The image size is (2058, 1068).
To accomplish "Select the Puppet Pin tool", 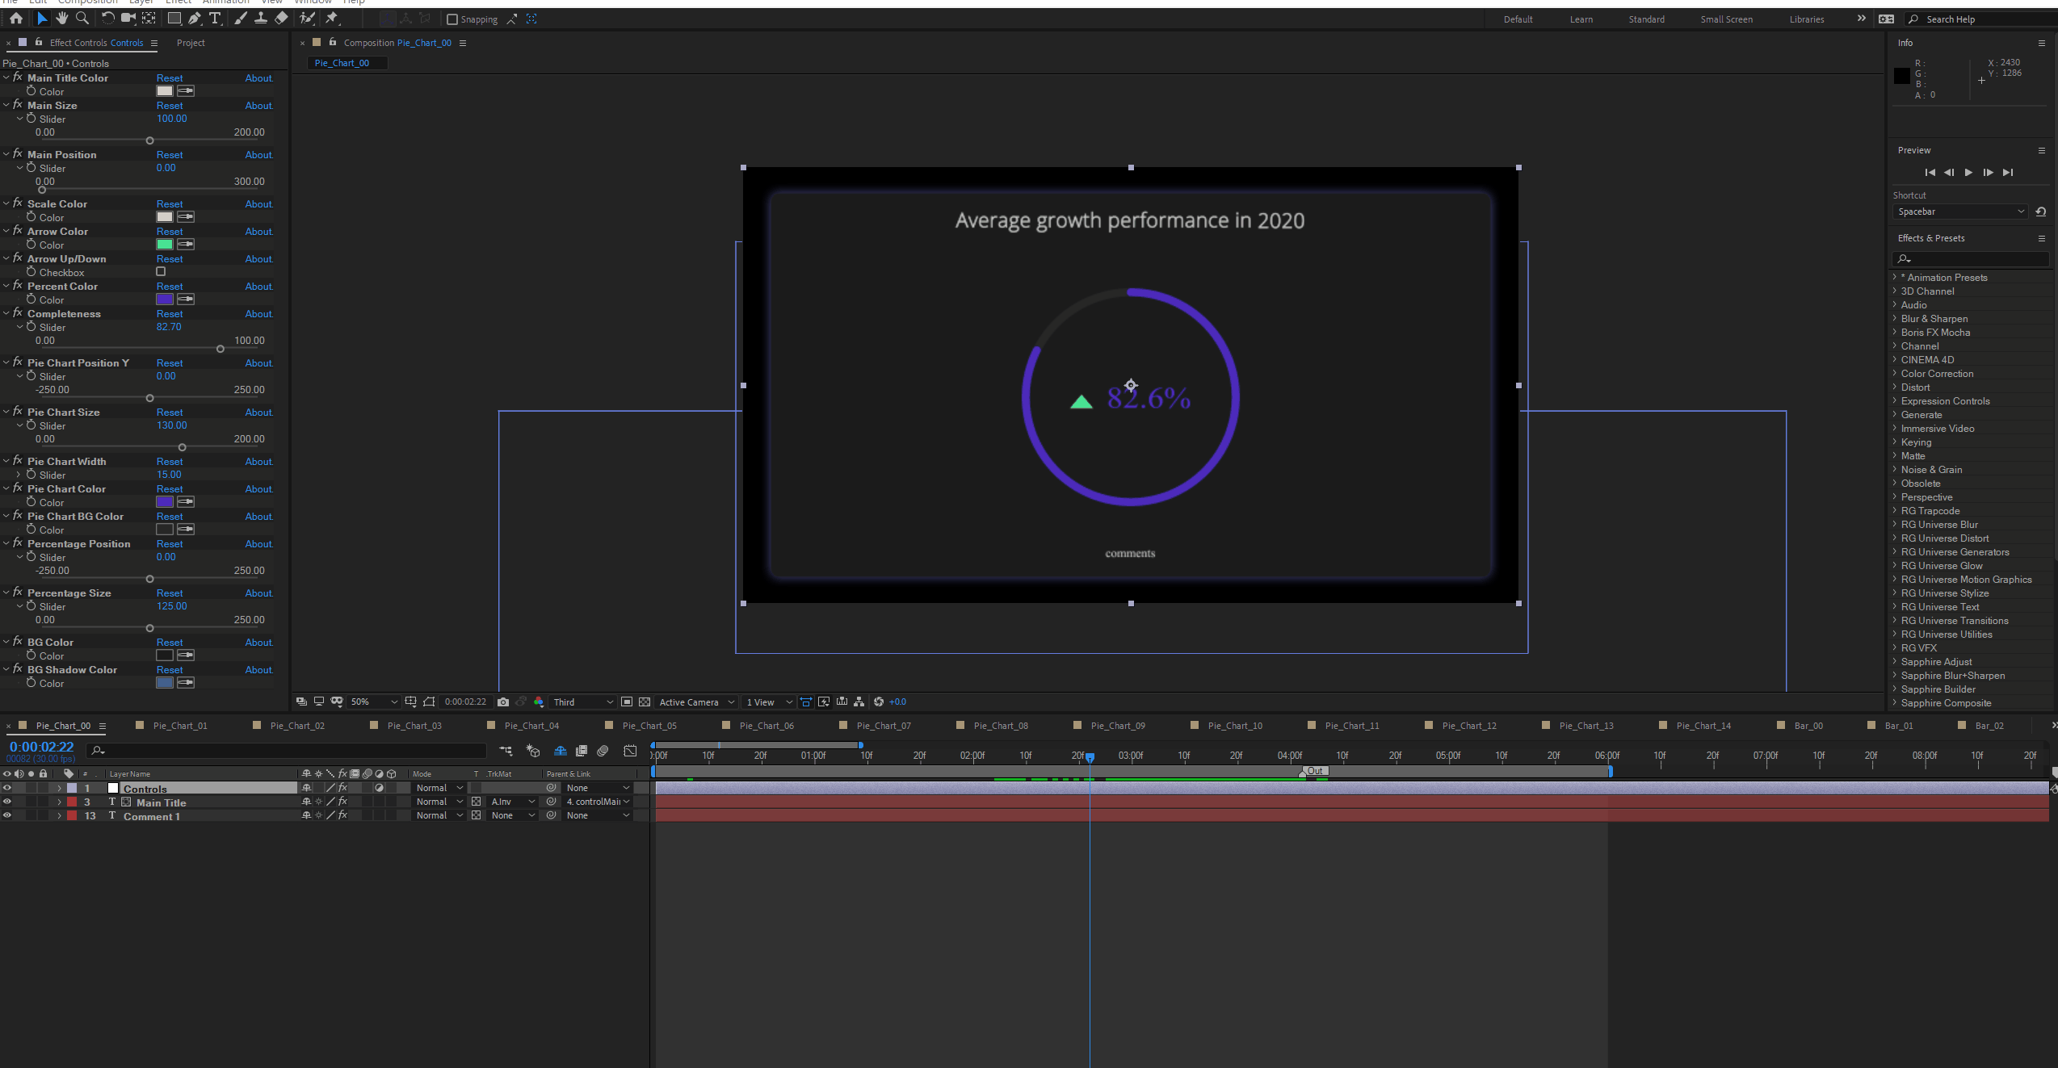I will tap(331, 18).
